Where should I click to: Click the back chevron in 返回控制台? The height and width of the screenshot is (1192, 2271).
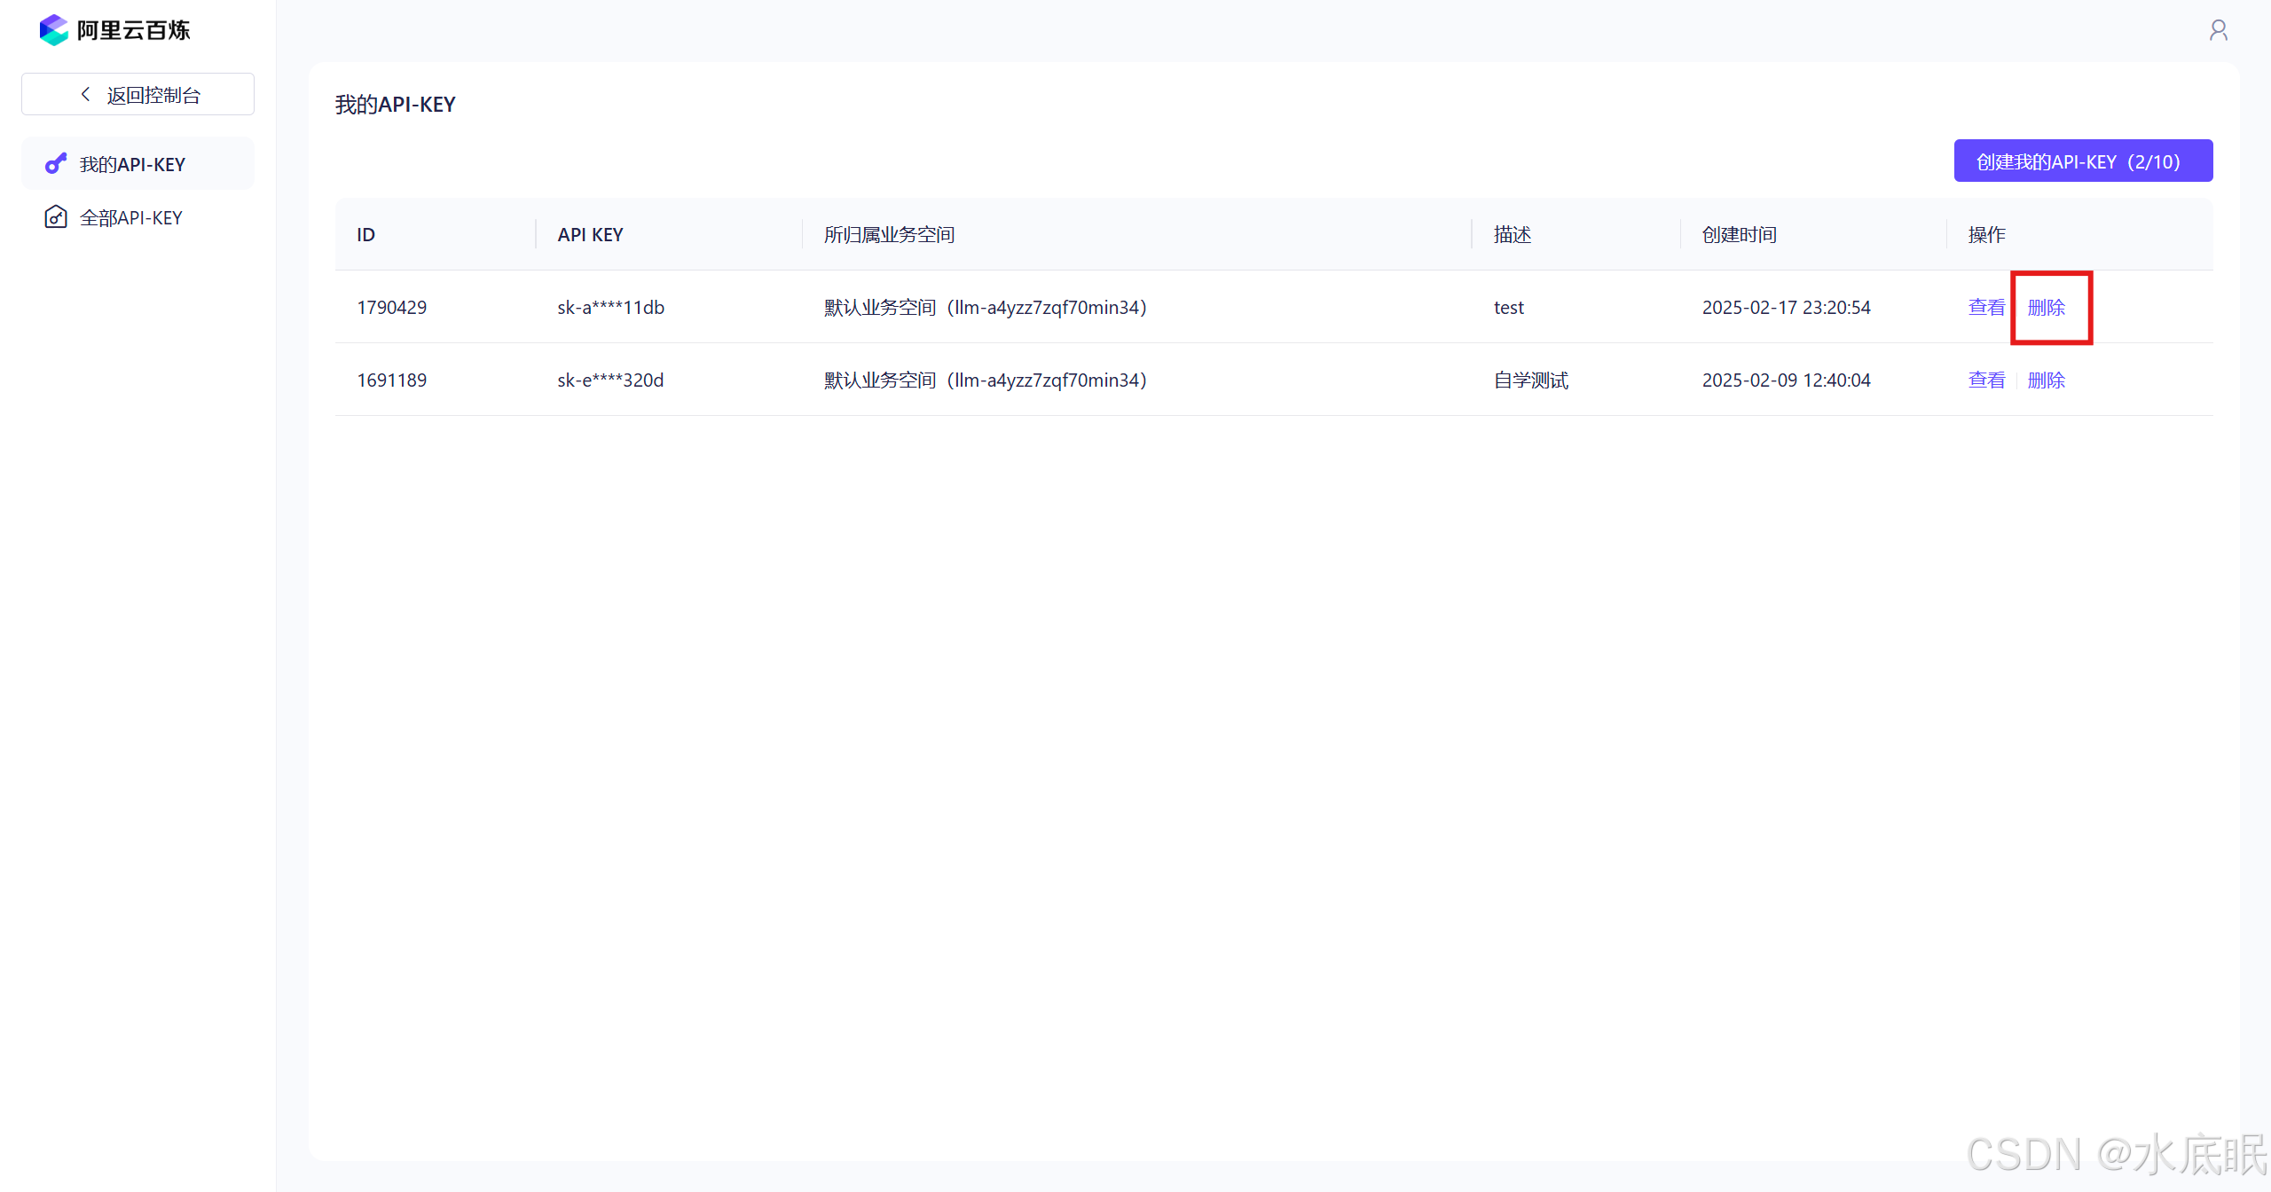(x=86, y=94)
